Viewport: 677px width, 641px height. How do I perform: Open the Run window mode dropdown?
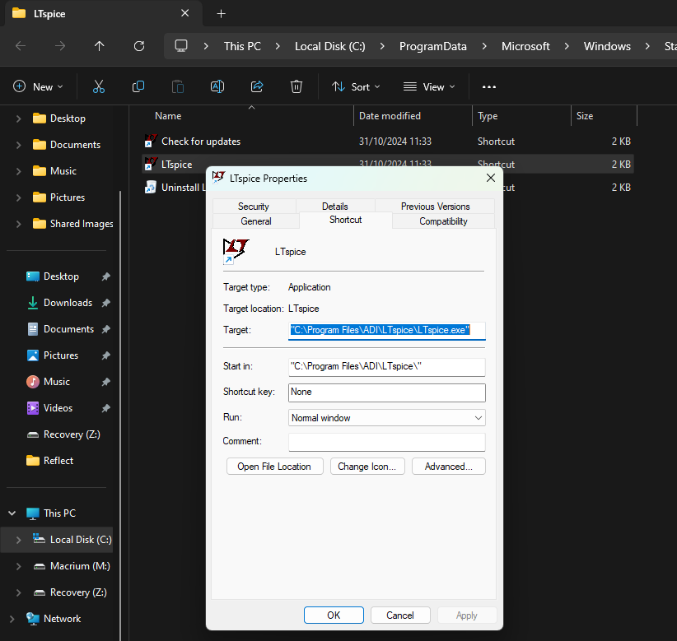[386, 417]
